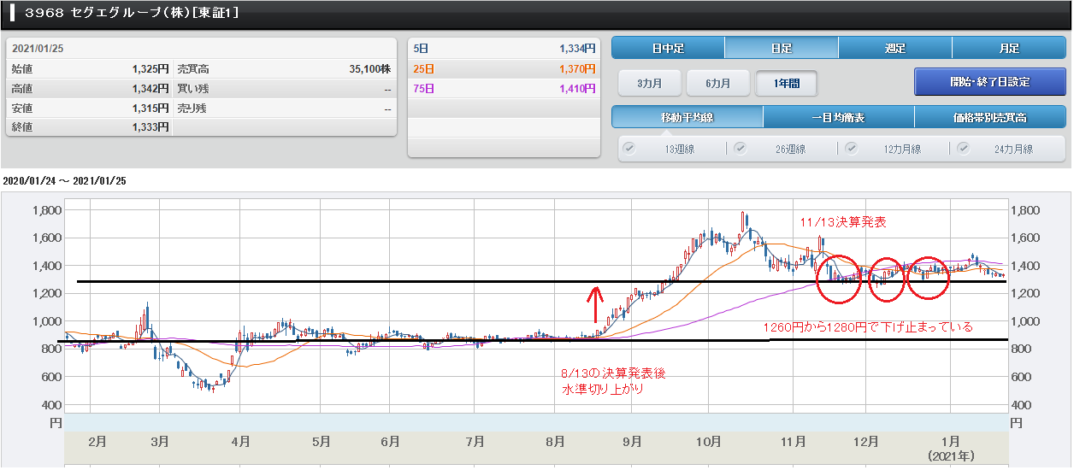Open the 価格帯別売買高 indicator tab
The height and width of the screenshot is (470, 1074).
pos(989,117)
